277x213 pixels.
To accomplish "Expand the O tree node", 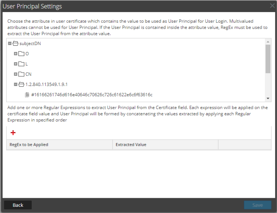I will pyautogui.click(x=16, y=54).
